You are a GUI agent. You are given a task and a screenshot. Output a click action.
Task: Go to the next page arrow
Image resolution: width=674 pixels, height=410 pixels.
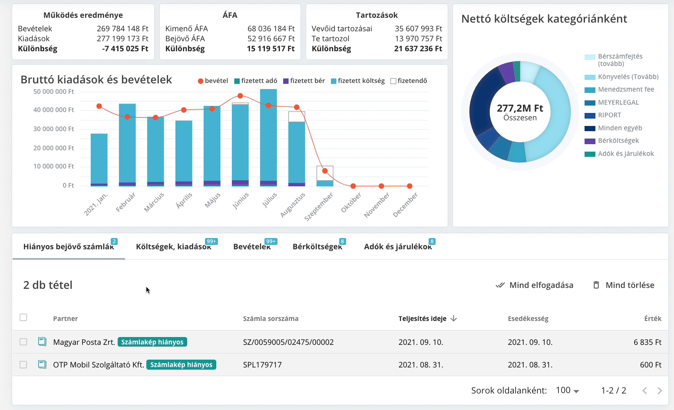tap(660, 390)
